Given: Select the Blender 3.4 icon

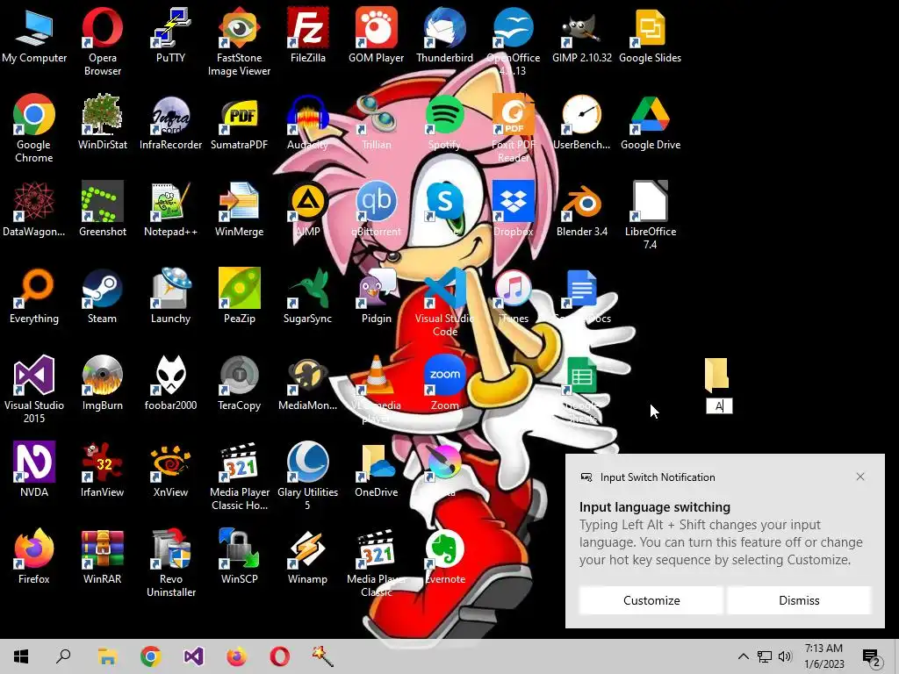Looking at the screenshot, I should pyautogui.click(x=582, y=201).
